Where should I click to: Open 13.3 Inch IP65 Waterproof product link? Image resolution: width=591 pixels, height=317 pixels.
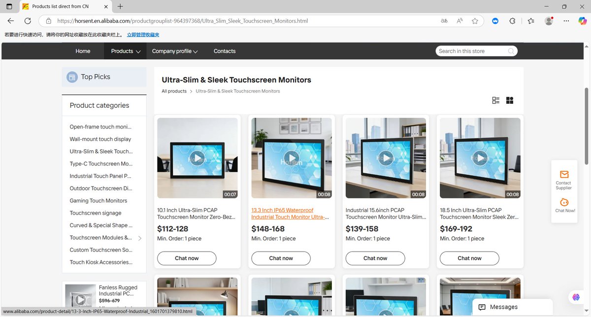290,214
